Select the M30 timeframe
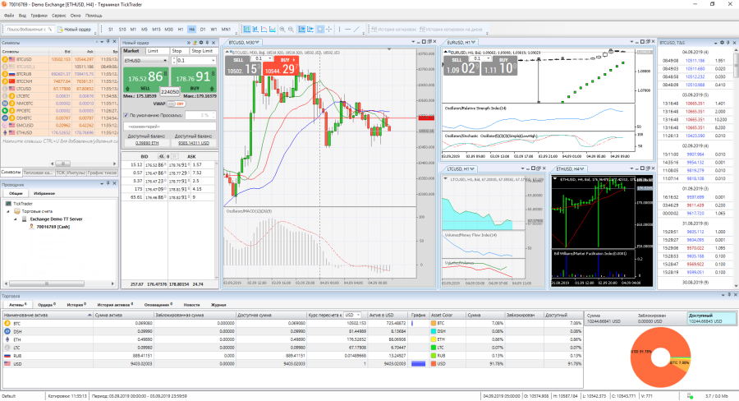The width and height of the screenshot is (739, 401). (168, 30)
